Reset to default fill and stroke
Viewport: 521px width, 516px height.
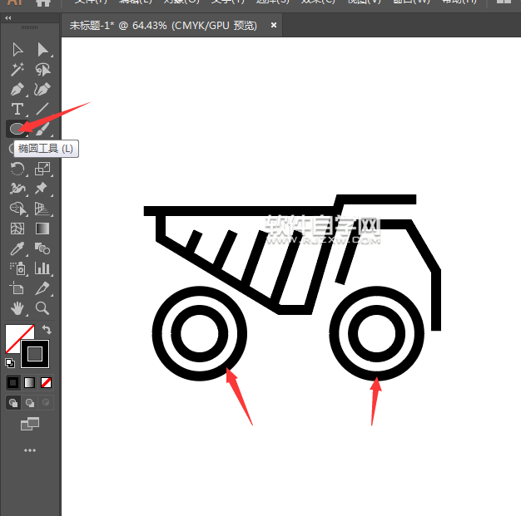click(x=10, y=363)
